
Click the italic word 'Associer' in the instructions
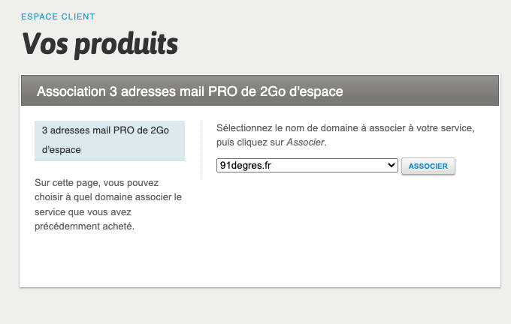tap(306, 142)
